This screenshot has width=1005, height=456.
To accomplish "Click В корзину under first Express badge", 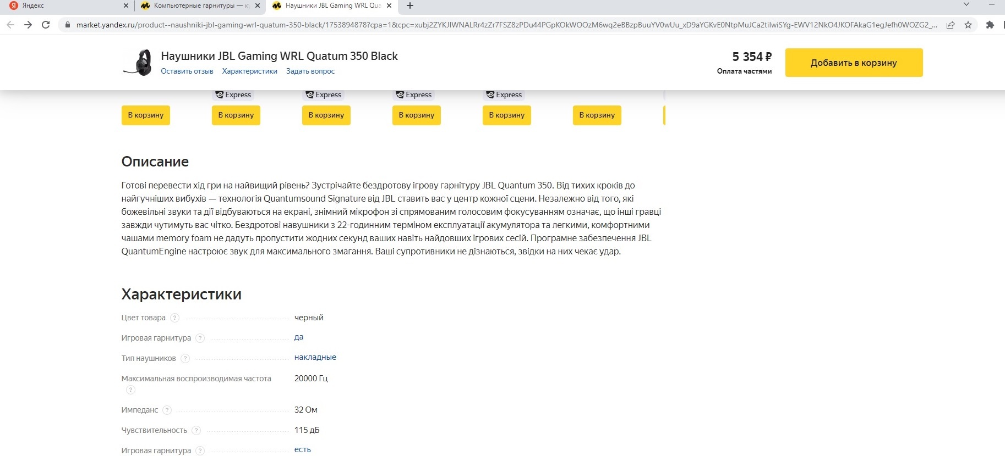I will (236, 115).
